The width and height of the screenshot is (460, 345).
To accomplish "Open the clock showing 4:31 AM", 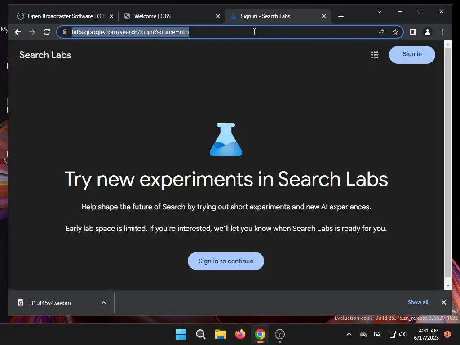I will (426, 334).
